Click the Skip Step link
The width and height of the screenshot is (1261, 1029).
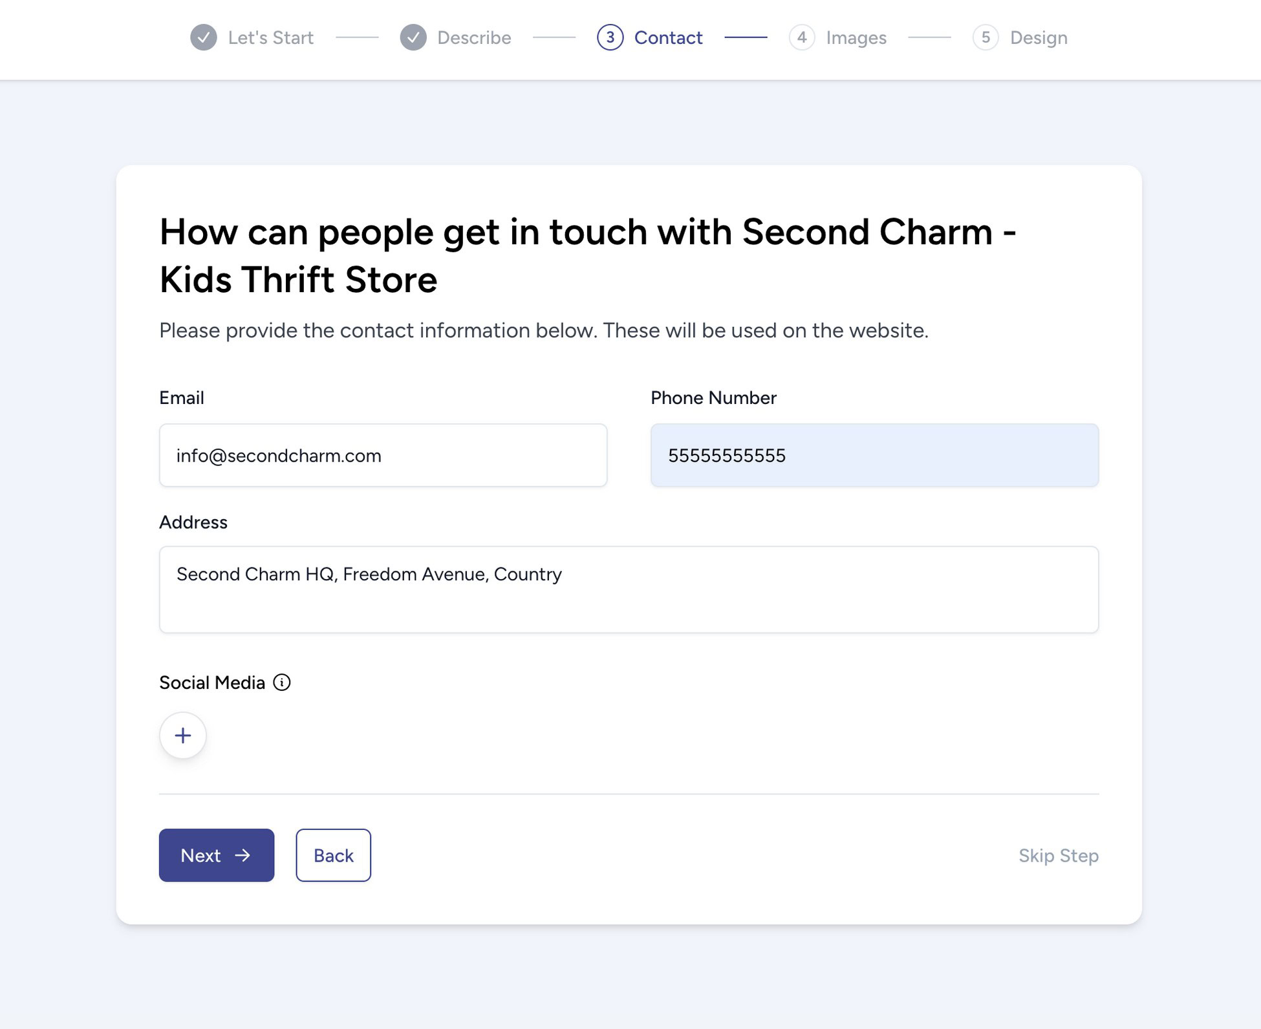[x=1059, y=855]
